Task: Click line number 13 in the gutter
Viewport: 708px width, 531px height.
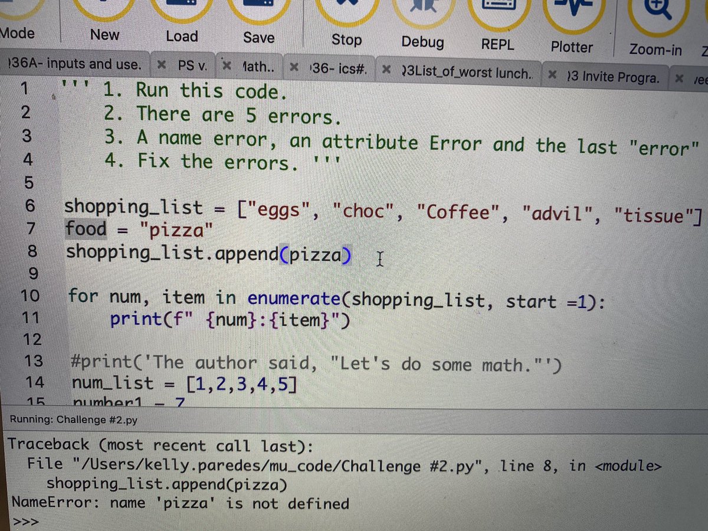Action: pyautogui.click(x=33, y=360)
